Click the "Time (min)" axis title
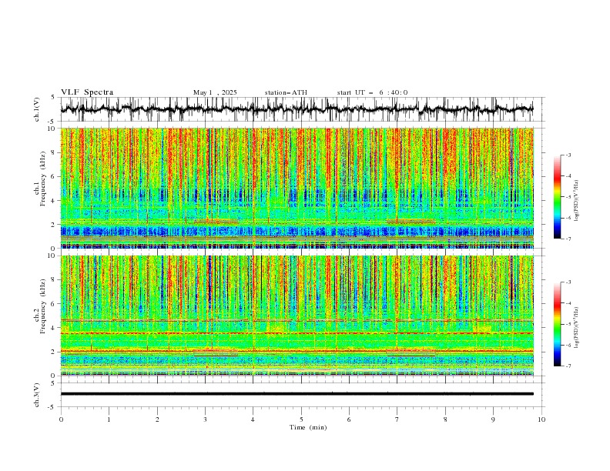 (308, 427)
